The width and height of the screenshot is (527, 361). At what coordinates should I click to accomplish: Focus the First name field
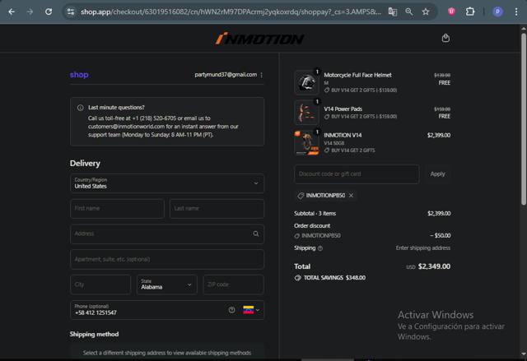tap(117, 208)
